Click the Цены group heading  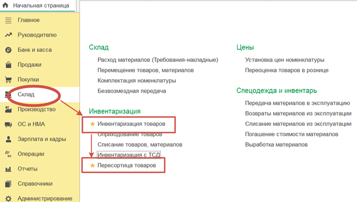(245, 47)
